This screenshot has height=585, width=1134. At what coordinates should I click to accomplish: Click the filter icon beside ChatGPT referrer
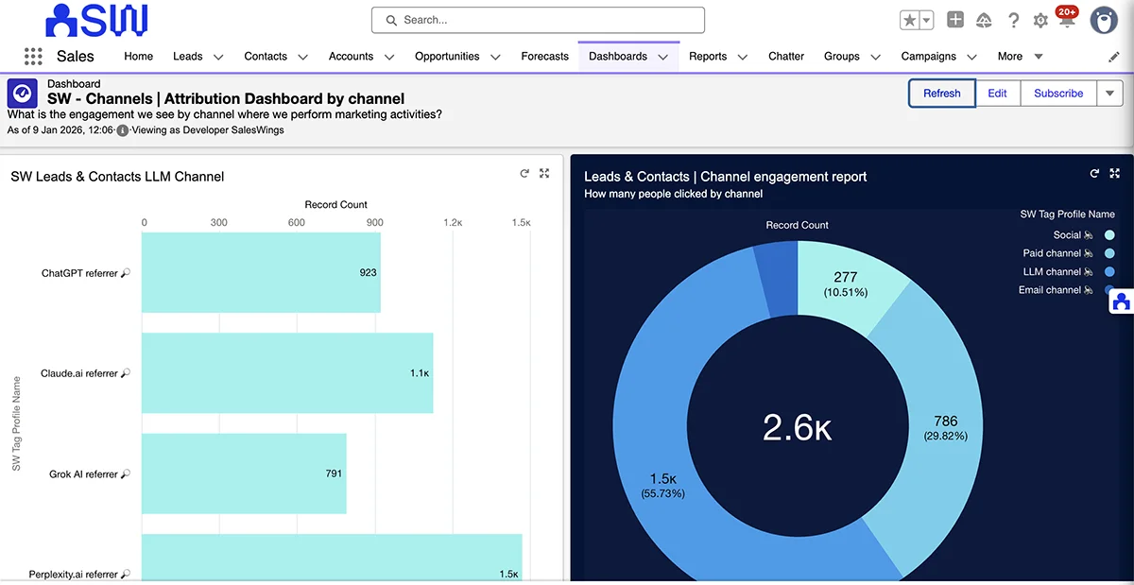point(126,273)
